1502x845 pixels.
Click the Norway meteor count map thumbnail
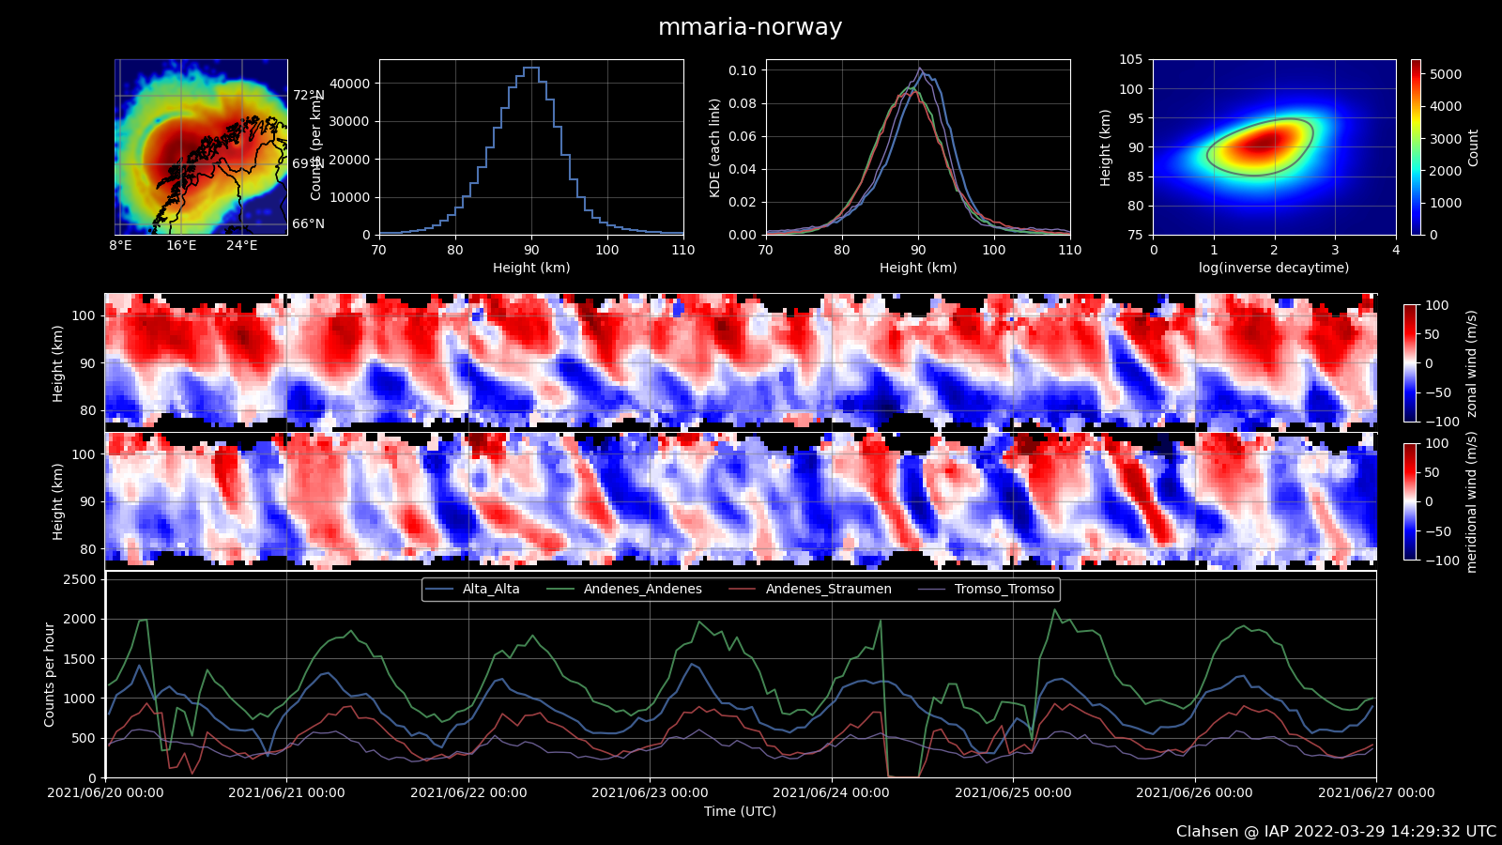point(201,147)
